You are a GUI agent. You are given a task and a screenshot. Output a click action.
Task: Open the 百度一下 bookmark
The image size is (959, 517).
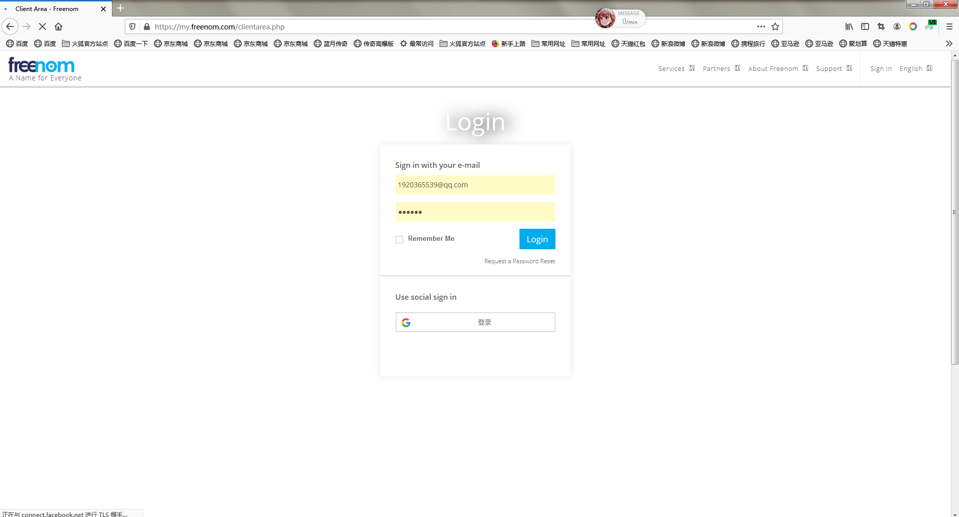(x=131, y=44)
